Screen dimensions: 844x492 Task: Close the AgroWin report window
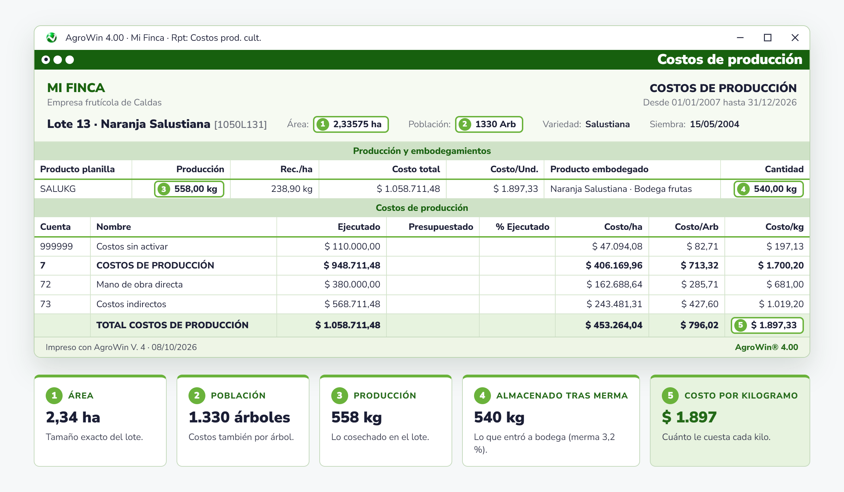click(x=795, y=38)
